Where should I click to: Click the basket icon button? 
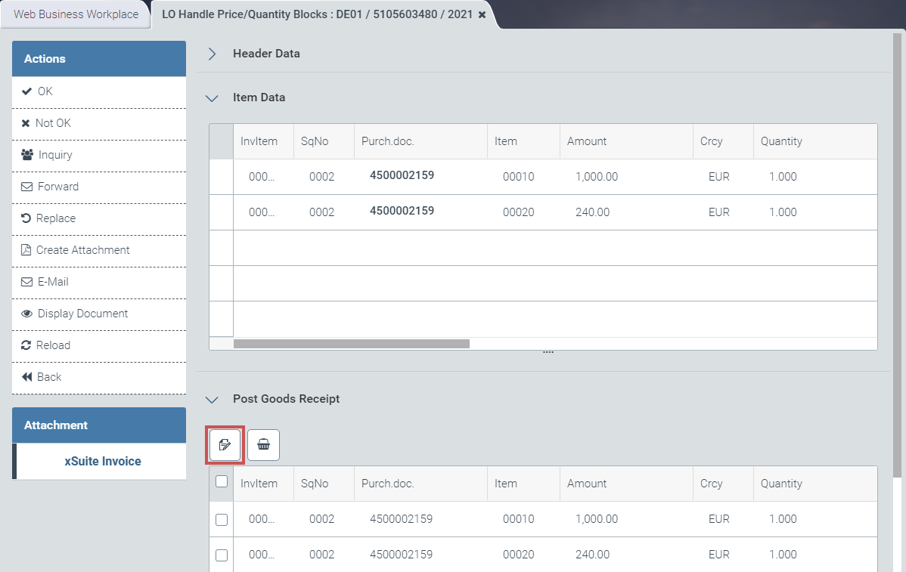[263, 445]
